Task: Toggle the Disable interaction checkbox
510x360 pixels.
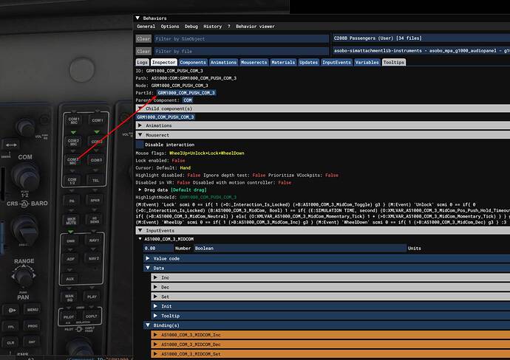Action: click(x=140, y=145)
